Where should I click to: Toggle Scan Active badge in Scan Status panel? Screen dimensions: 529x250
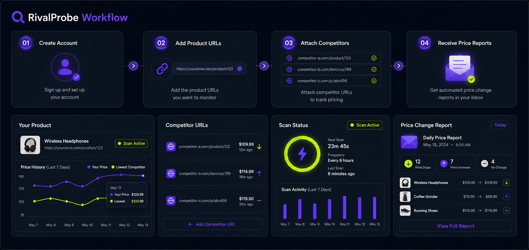point(365,125)
